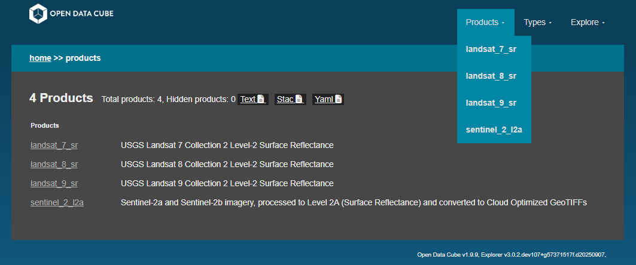Click 'USGS Landsat 8 Collection 2' description
This screenshot has width=636, height=265.
pos(227,164)
